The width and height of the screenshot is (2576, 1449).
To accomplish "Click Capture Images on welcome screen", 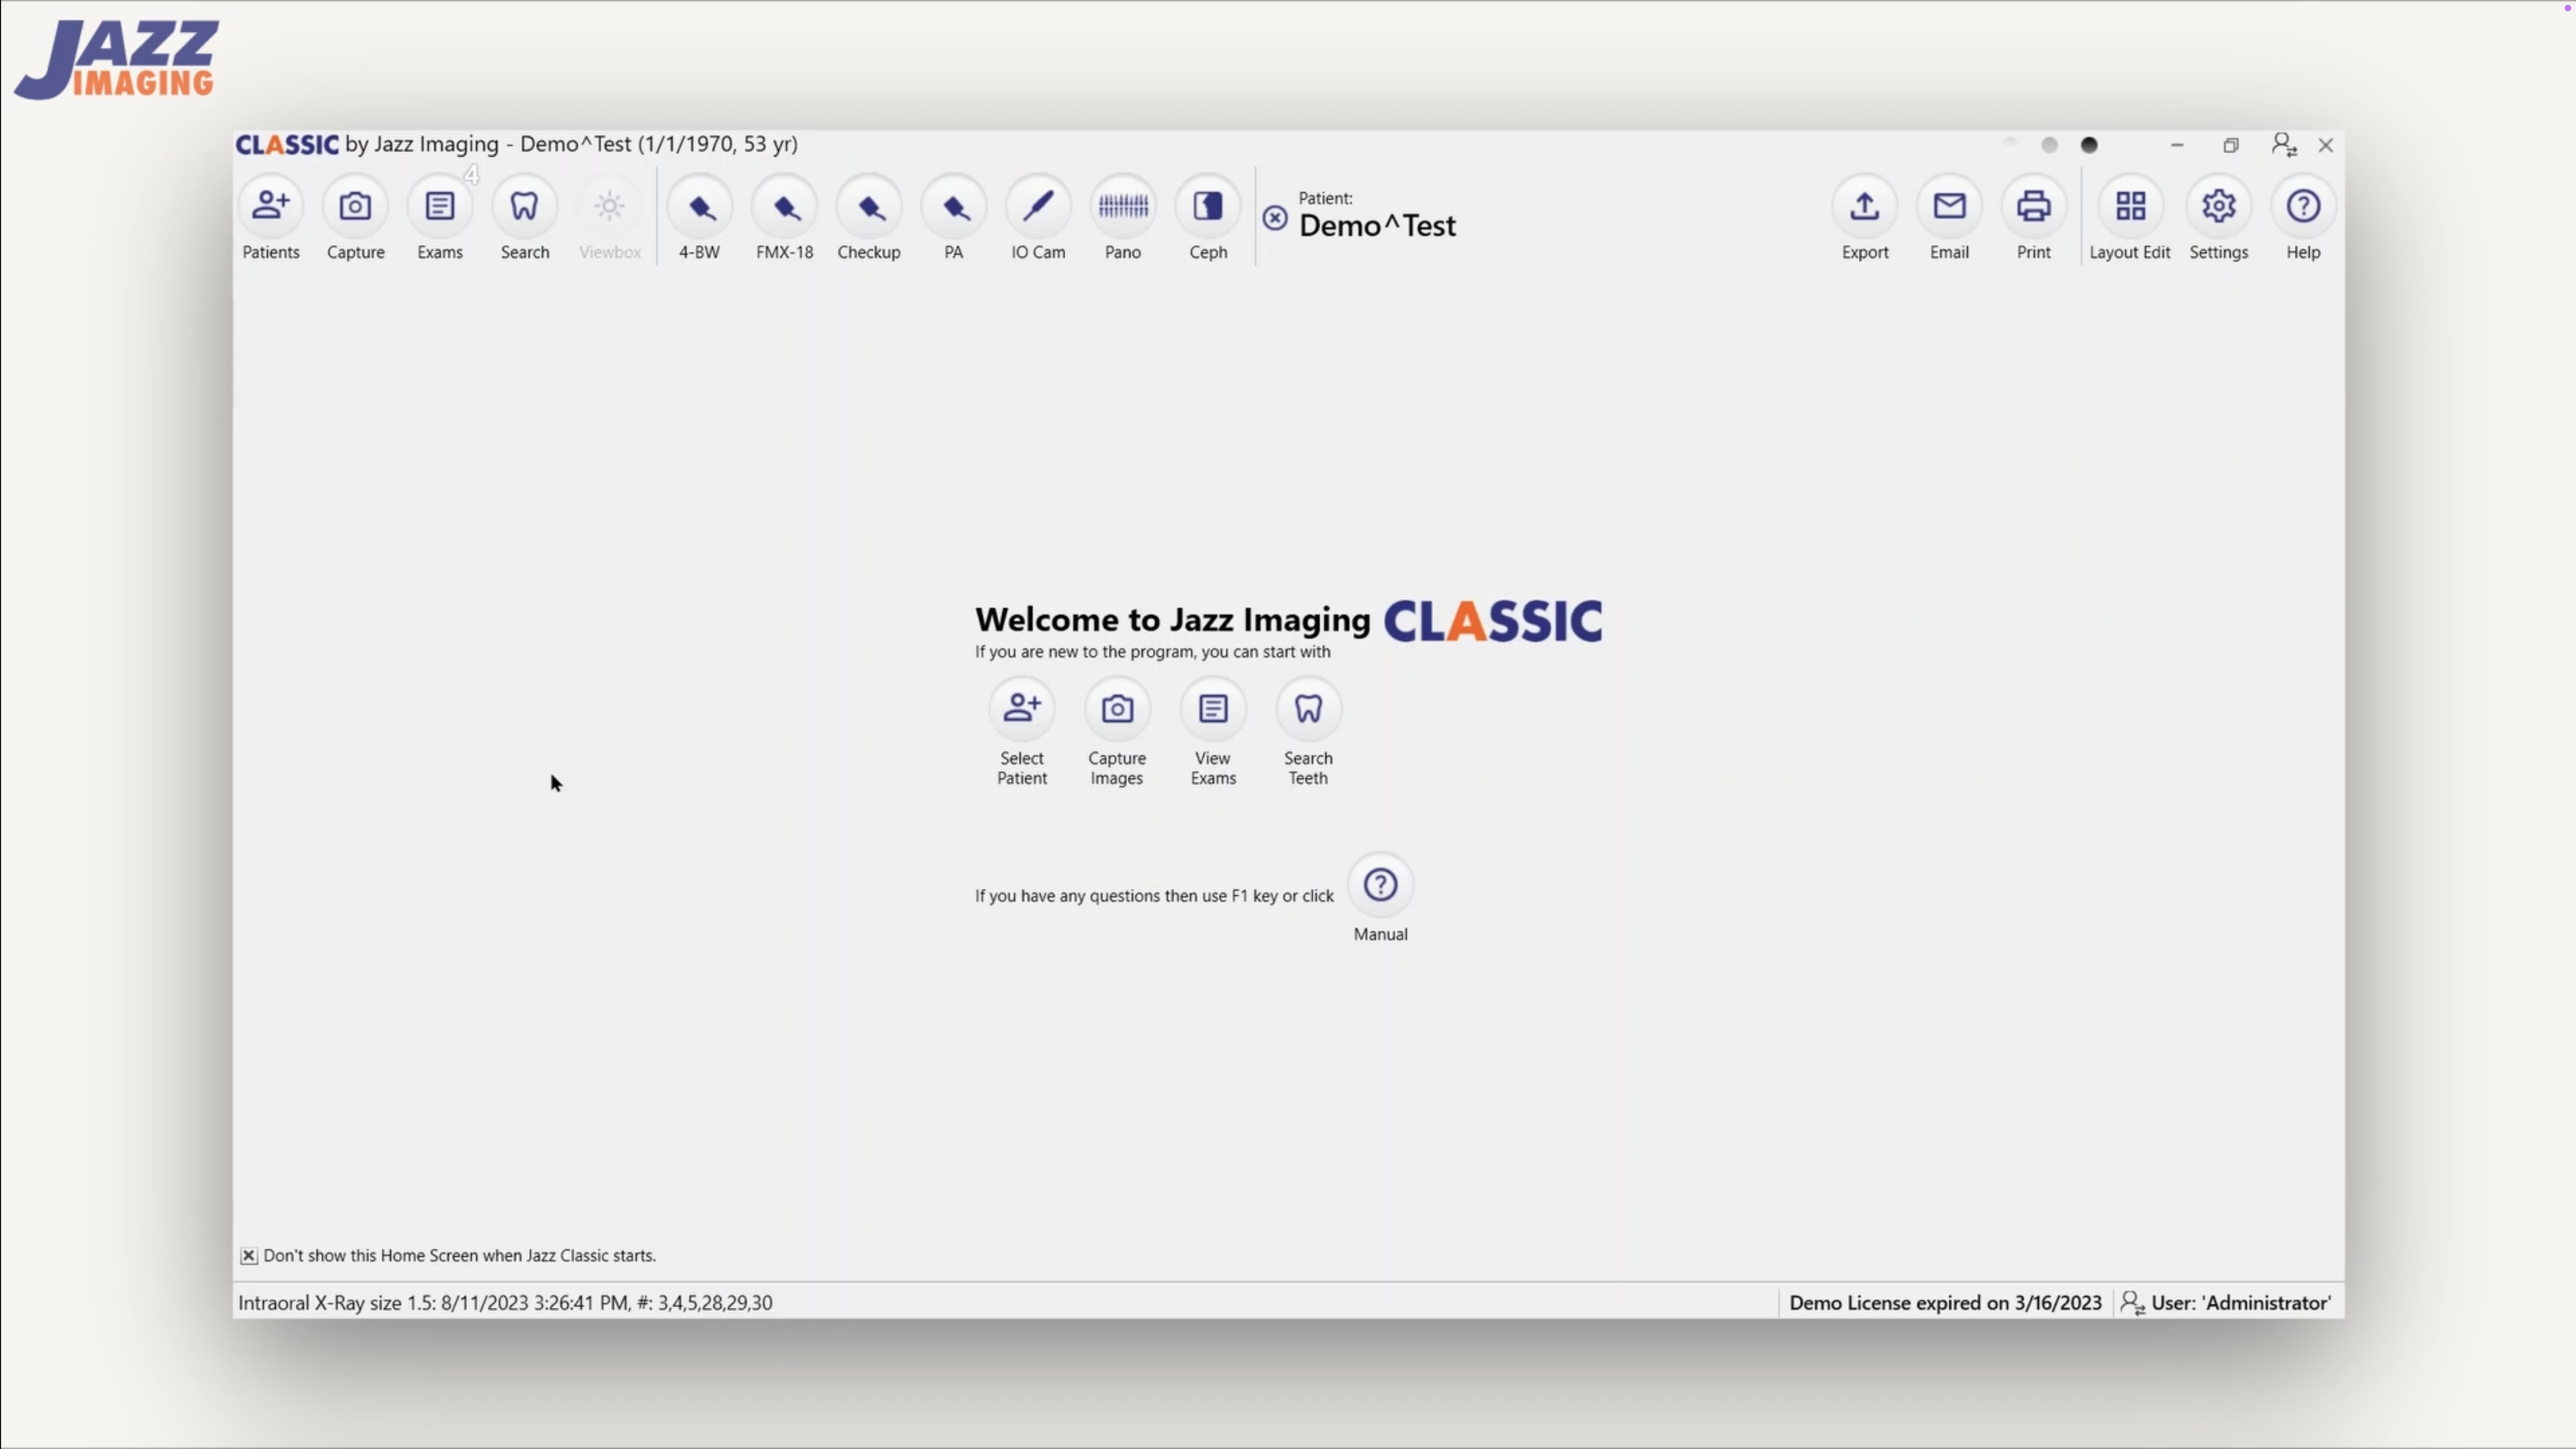I will click(x=1117, y=709).
